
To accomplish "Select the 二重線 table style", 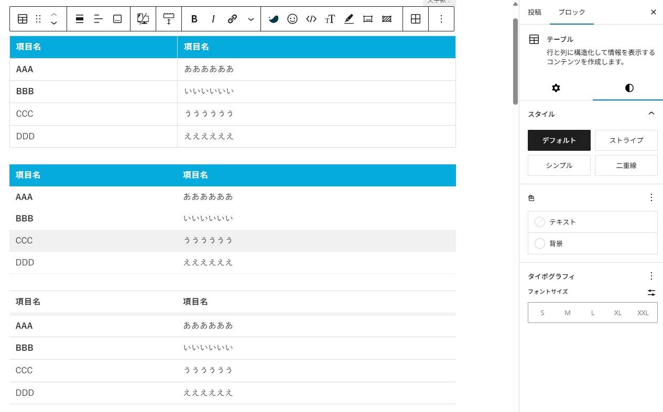I will [x=626, y=165].
